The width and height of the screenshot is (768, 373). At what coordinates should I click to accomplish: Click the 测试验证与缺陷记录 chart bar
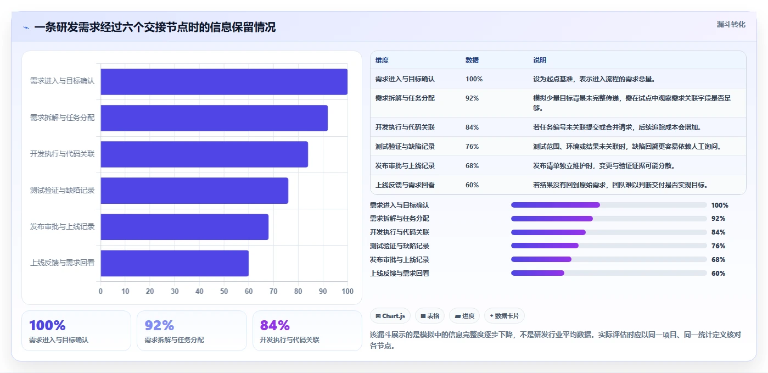pos(194,191)
